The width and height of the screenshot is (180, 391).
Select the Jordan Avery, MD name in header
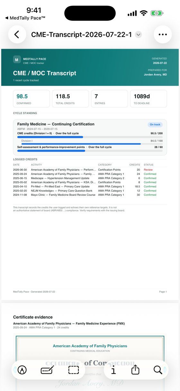[x=155, y=75]
